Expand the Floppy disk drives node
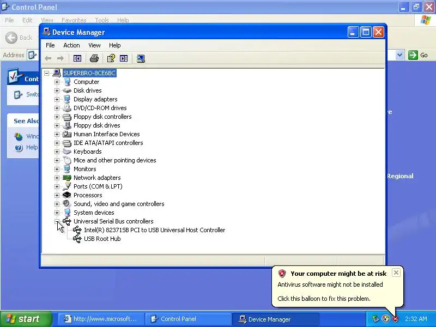The image size is (436, 327). [x=57, y=125]
